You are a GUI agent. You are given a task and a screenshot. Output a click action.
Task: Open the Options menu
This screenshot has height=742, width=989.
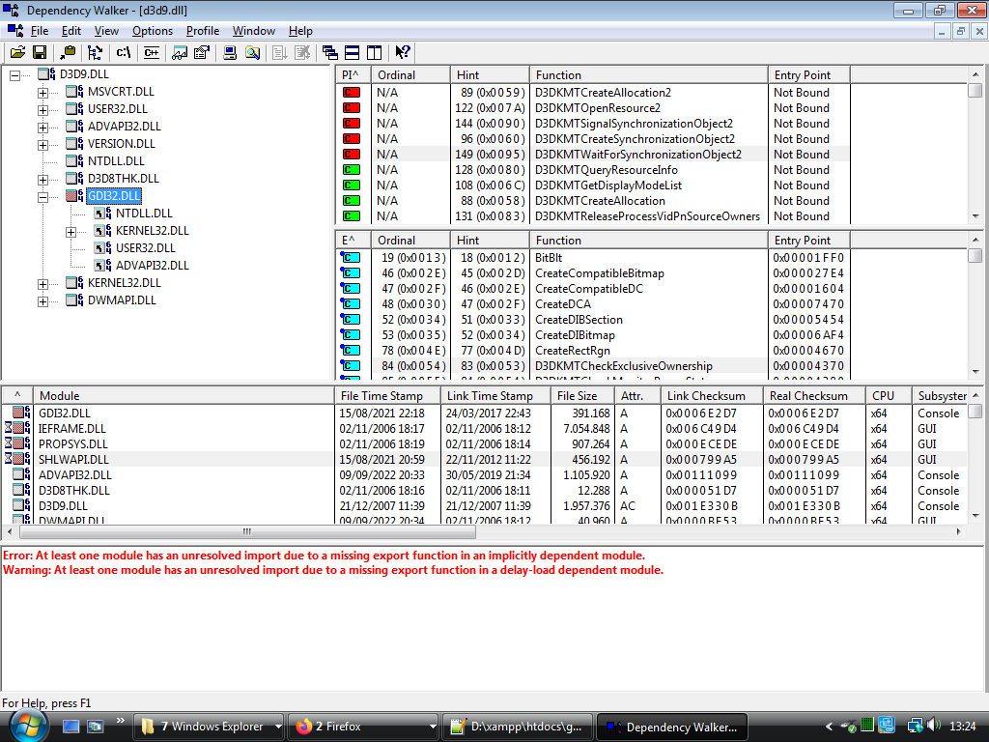click(x=153, y=31)
